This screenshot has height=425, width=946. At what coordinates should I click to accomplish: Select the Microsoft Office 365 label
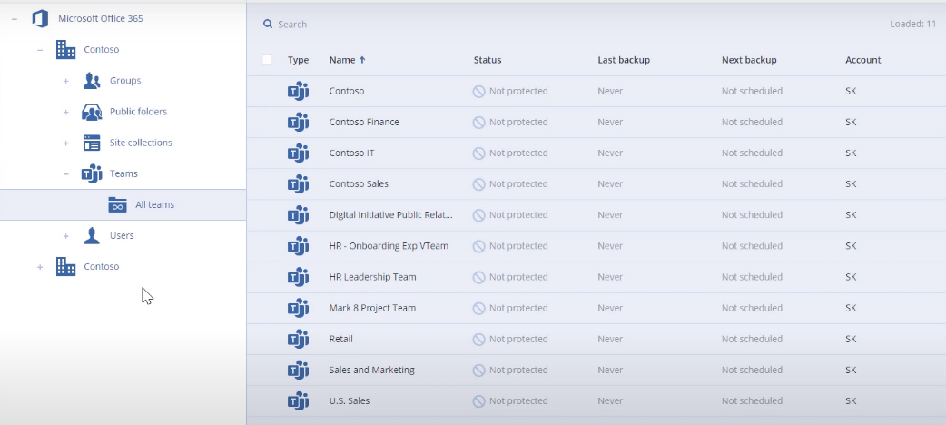pyautogui.click(x=101, y=19)
